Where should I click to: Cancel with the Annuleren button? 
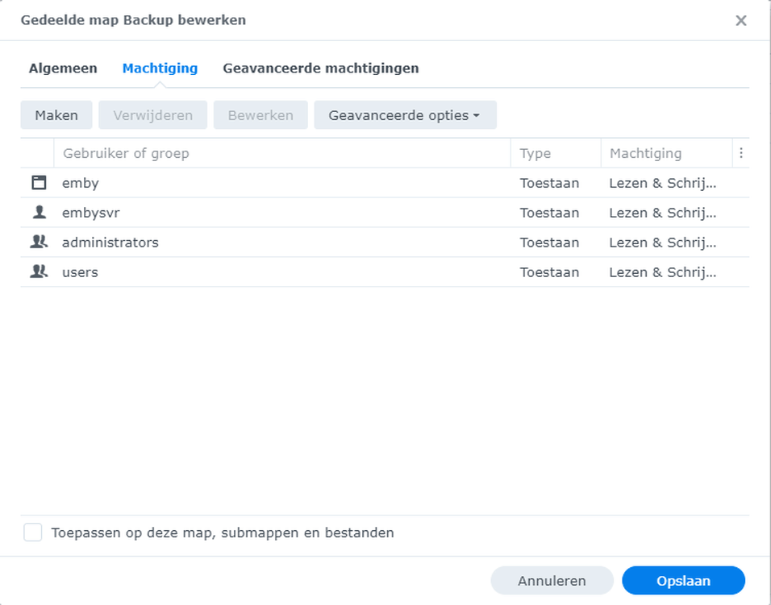[552, 581]
